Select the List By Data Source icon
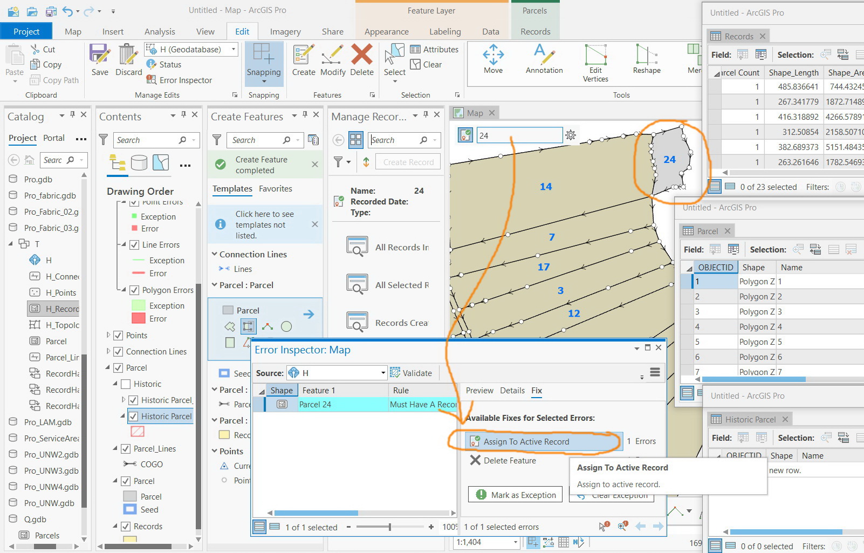This screenshot has width=864, height=553. pos(139,162)
